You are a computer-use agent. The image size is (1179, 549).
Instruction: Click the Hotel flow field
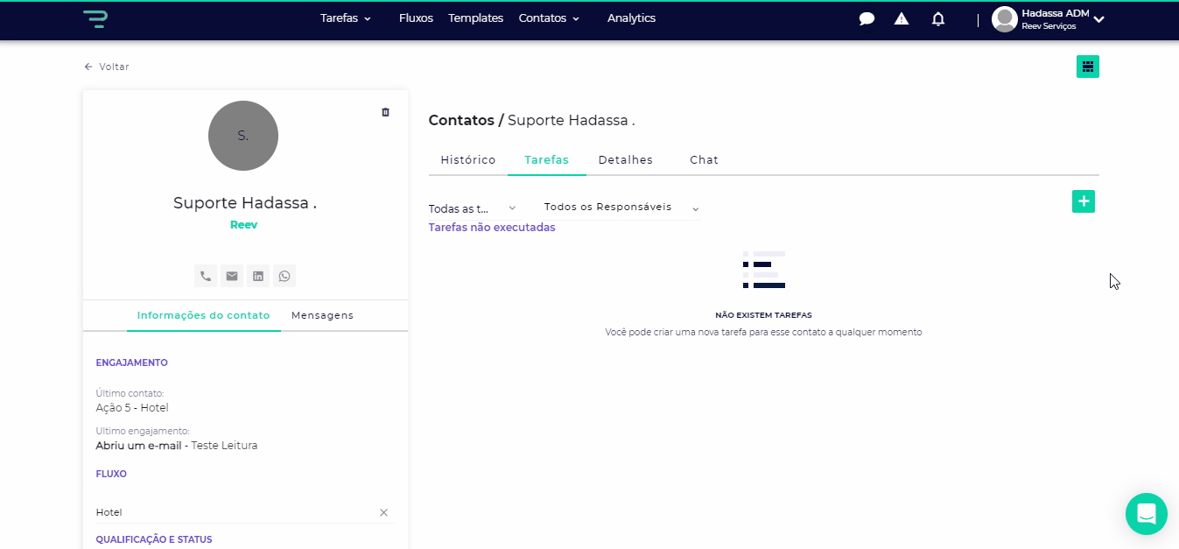(x=245, y=512)
